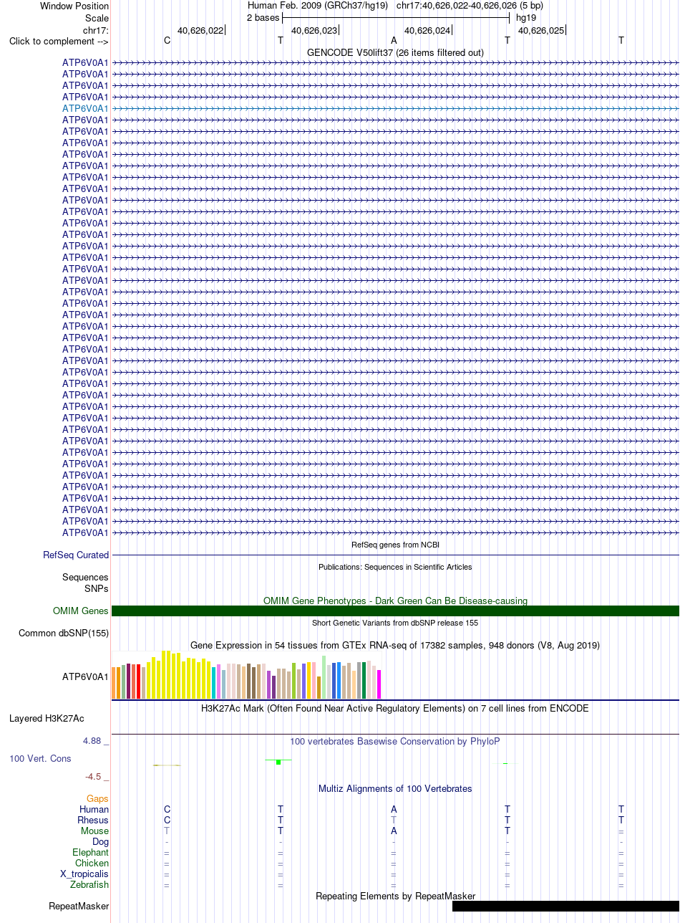The height and width of the screenshot is (923, 680).
Task: Click the Sequences SNPs track label
Action: click(x=85, y=583)
